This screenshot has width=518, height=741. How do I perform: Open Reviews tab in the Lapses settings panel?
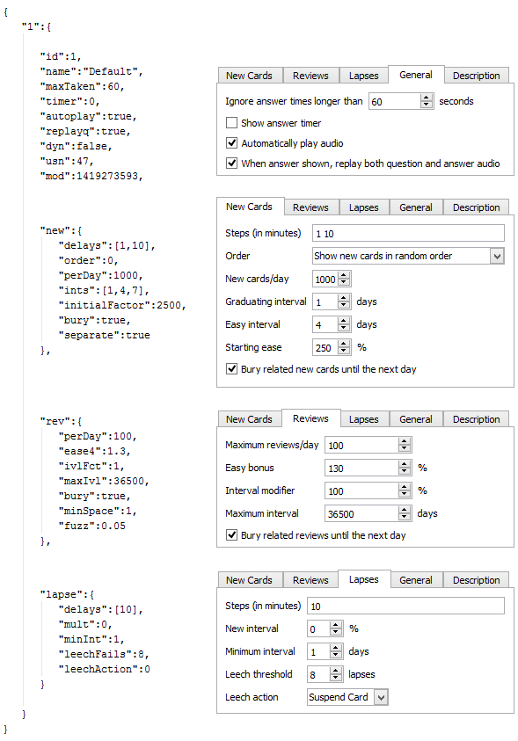tap(310, 580)
